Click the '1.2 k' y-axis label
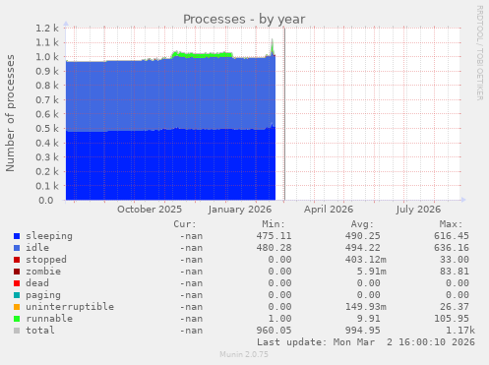The width and height of the screenshot is (489, 365). (x=47, y=29)
